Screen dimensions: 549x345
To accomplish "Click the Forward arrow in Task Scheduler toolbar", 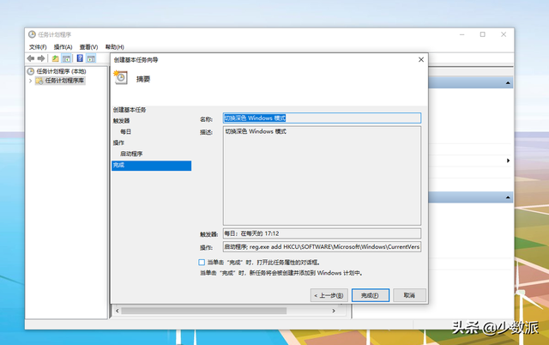I will pyautogui.click(x=41, y=58).
